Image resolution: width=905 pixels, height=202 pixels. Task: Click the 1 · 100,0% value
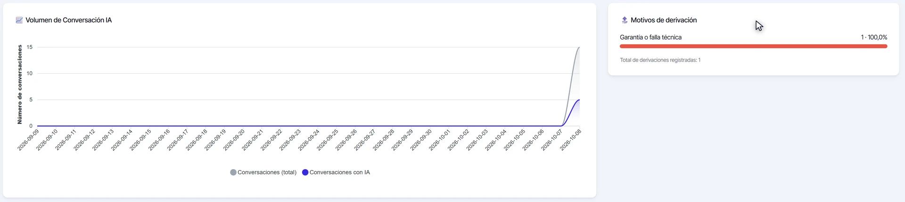[x=874, y=37]
